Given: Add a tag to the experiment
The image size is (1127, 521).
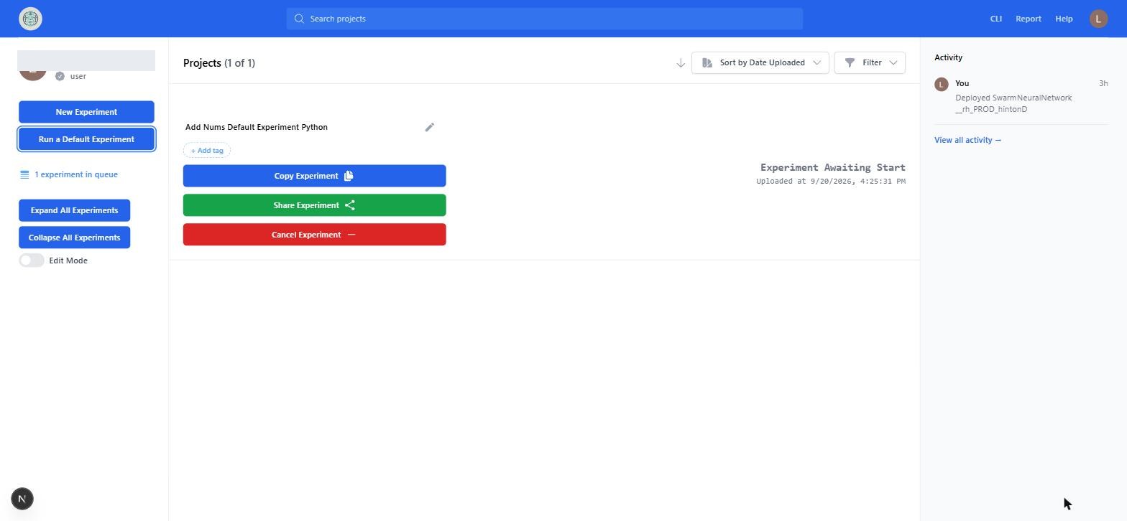Looking at the screenshot, I should pyautogui.click(x=207, y=151).
